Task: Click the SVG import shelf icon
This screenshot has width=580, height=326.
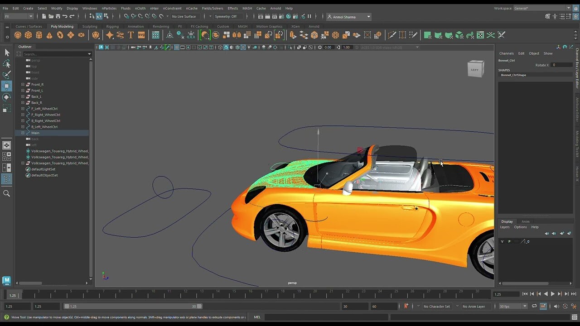Action: point(141,35)
